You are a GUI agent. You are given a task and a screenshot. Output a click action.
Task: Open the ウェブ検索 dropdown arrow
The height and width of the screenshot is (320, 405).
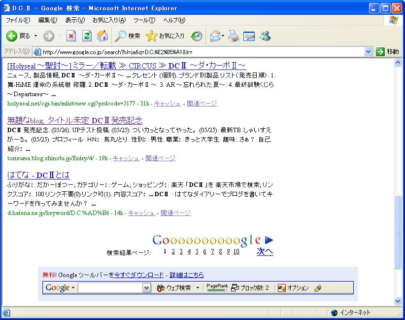tap(198, 287)
